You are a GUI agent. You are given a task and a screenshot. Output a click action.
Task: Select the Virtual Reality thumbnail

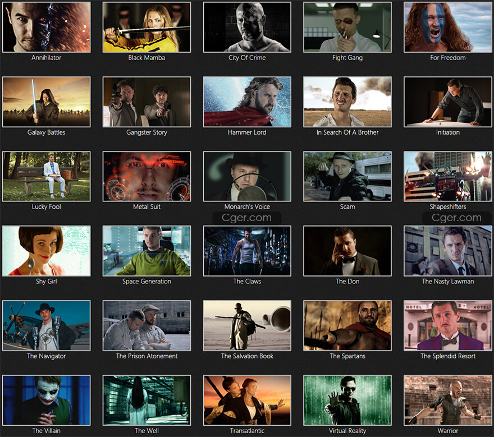(347, 400)
